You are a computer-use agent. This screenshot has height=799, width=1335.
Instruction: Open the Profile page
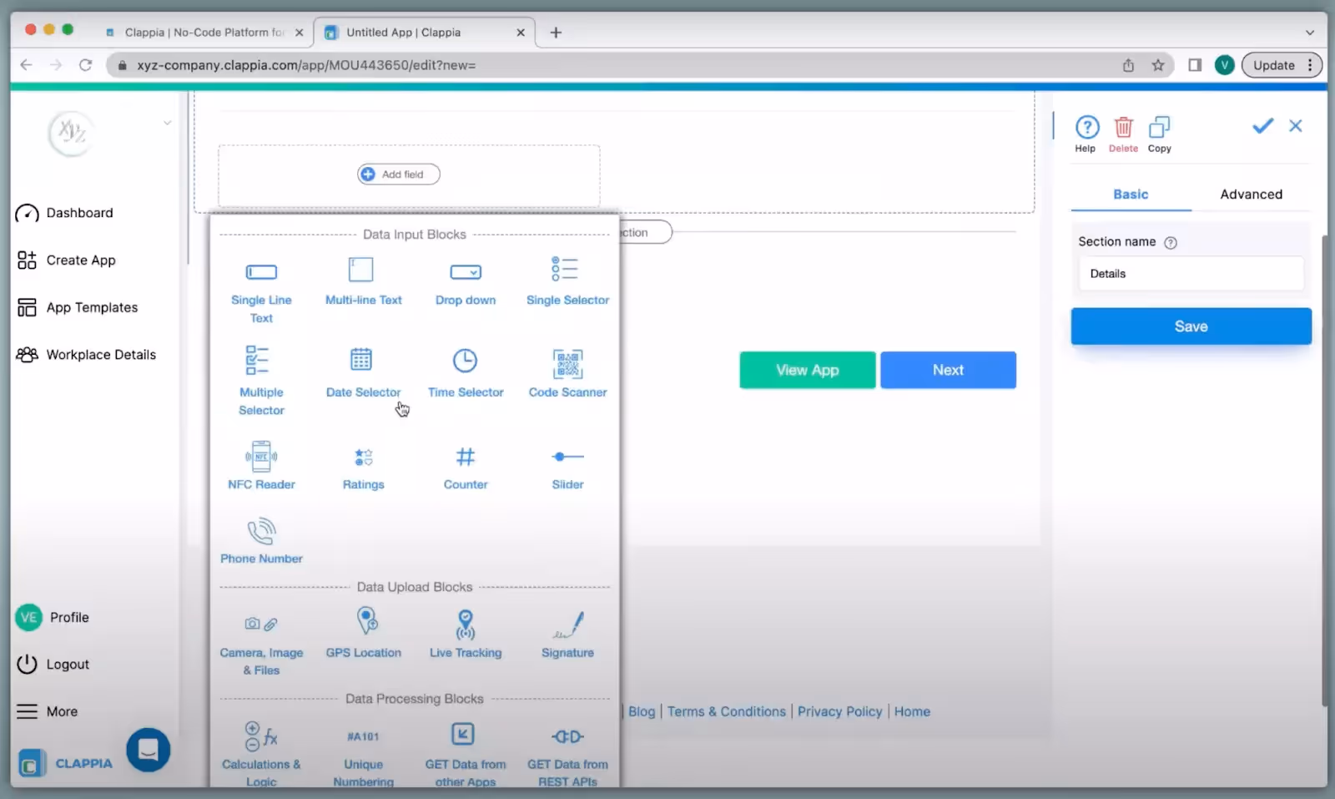click(x=53, y=618)
